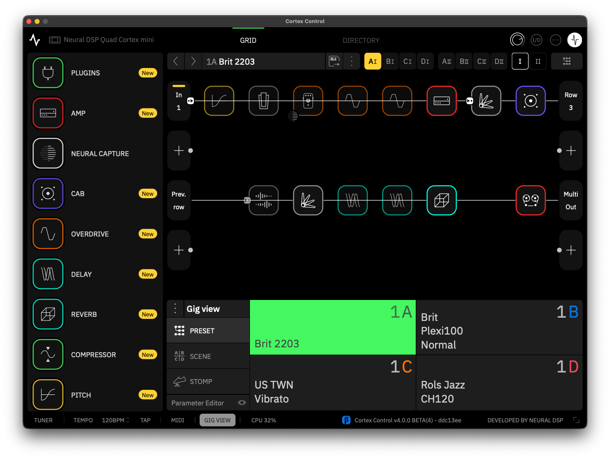This screenshot has width=610, height=459.
Task: Open the TUNER
Action: pyautogui.click(x=43, y=420)
